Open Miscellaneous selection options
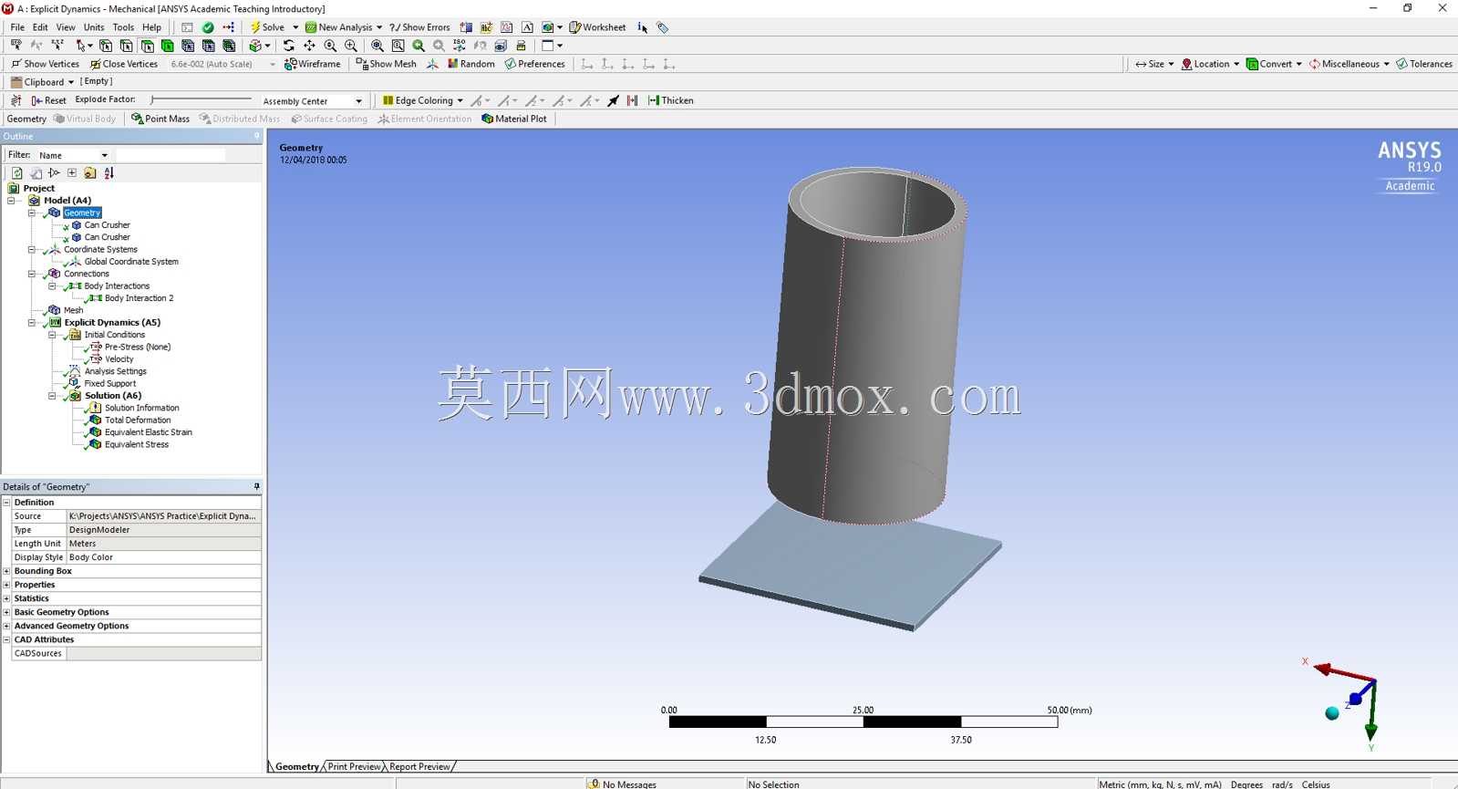Screen dimensions: 1458x789 [1349, 64]
